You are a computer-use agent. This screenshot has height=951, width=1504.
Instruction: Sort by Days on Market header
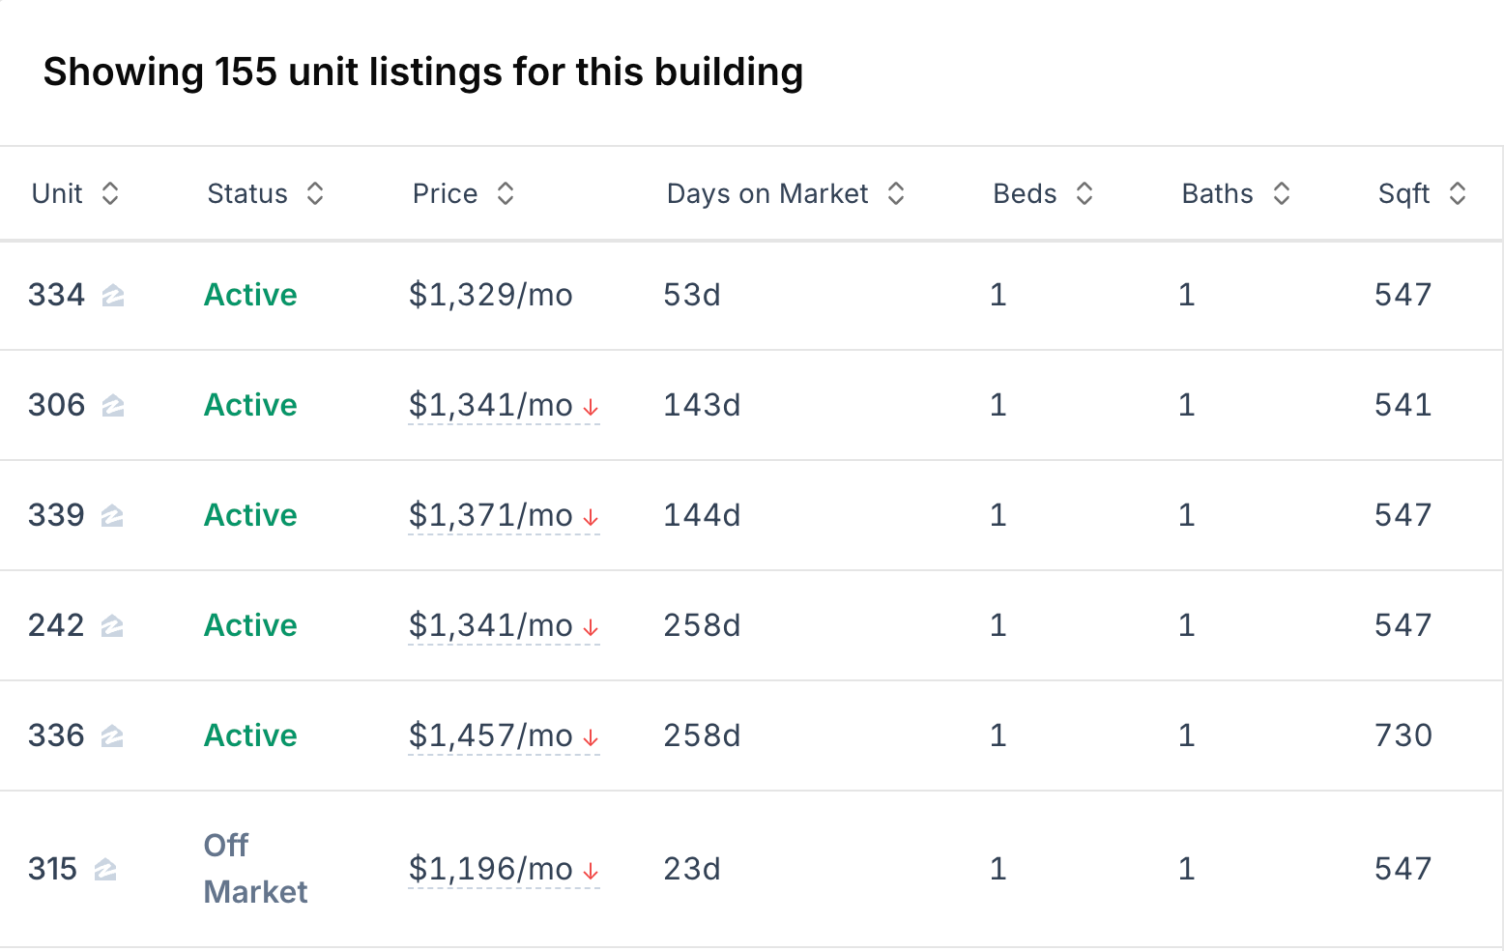pos(786,193)
